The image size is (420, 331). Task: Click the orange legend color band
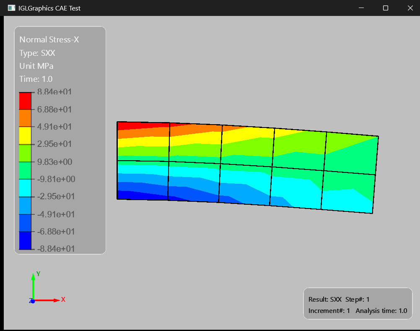pos(25,118)
